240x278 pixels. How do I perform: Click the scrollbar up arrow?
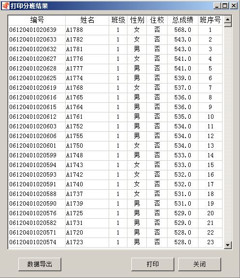[228, 19]
